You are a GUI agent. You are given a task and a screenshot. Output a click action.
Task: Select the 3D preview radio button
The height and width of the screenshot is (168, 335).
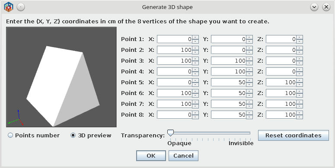73,135
